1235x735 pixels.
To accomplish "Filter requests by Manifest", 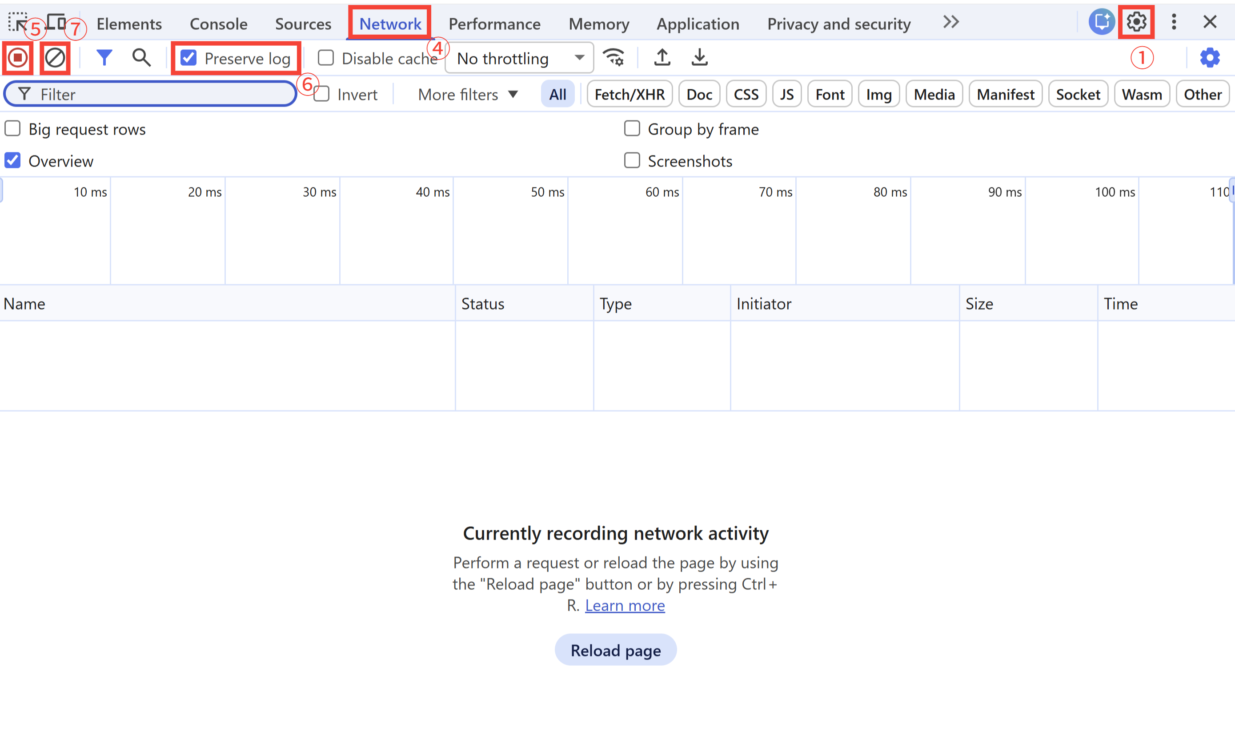I will click(x=1006, y=94).
